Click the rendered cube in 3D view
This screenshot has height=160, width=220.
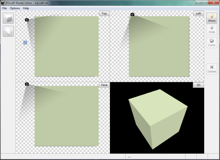[x=158, y=119]
